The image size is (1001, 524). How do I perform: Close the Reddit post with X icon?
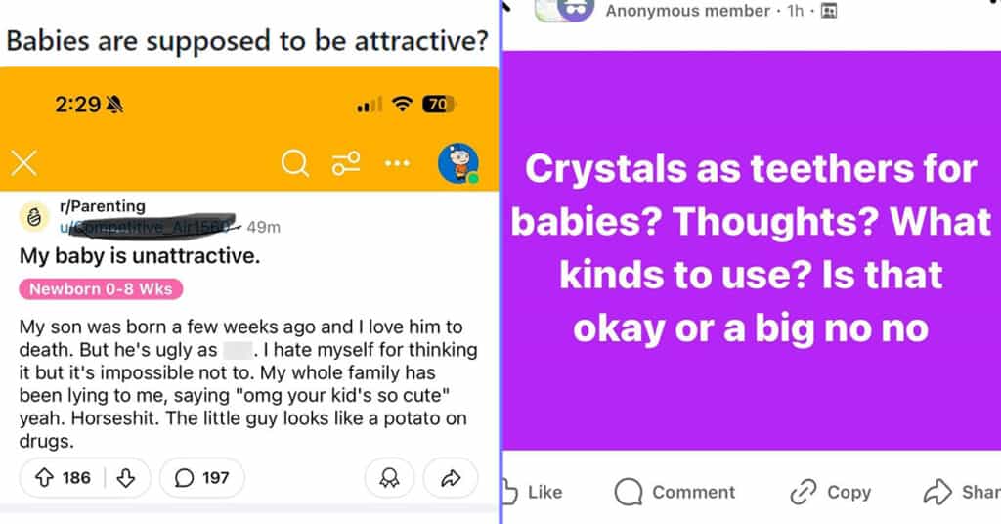click(x=24, y=163)
